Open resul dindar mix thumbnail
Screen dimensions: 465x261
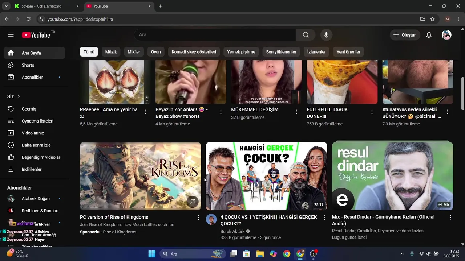(x=392, y=176)
